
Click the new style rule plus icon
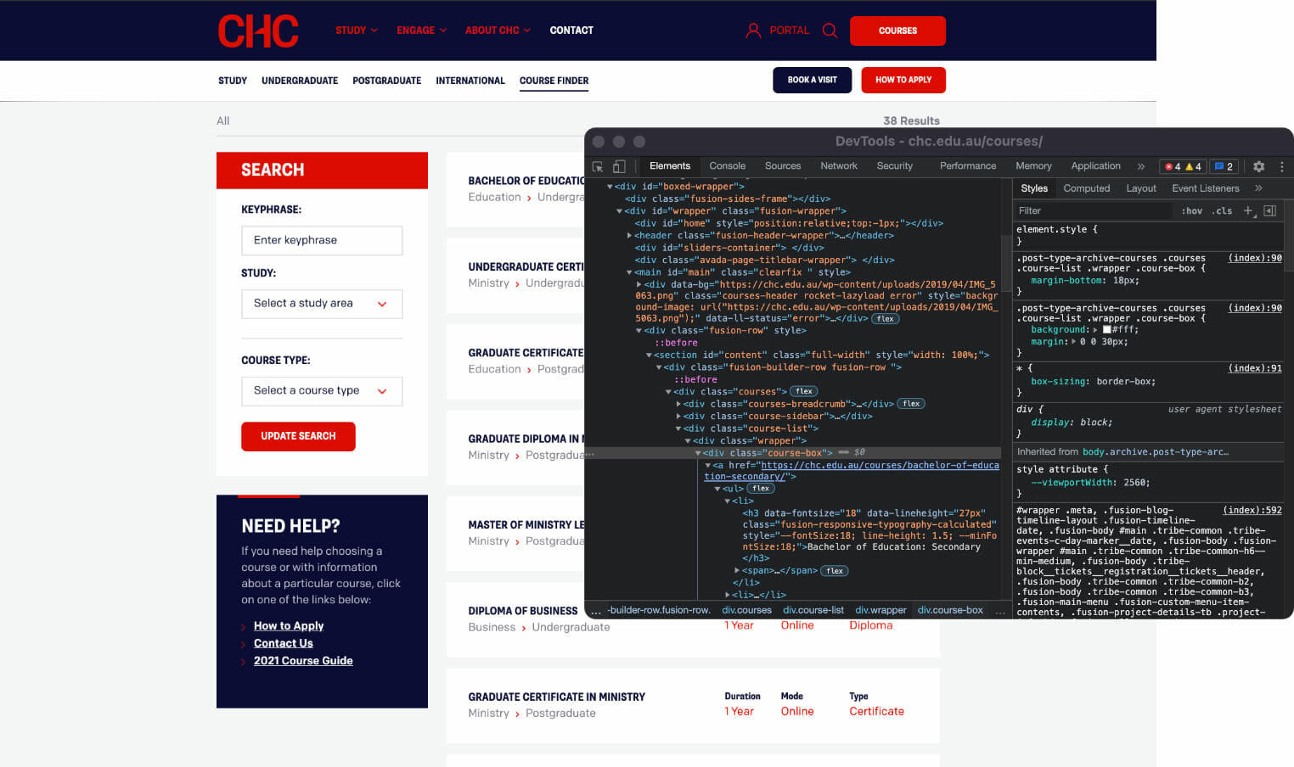pos(1247,210)
